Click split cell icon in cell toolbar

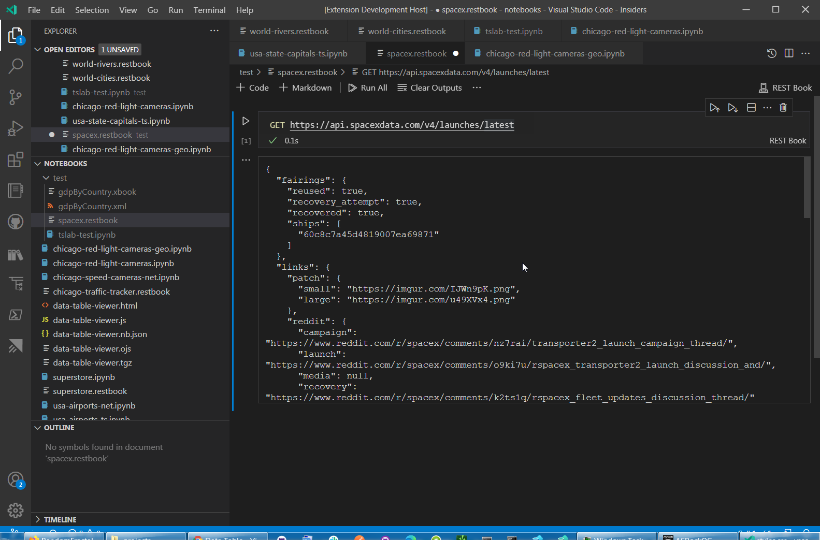coord(751,108)
